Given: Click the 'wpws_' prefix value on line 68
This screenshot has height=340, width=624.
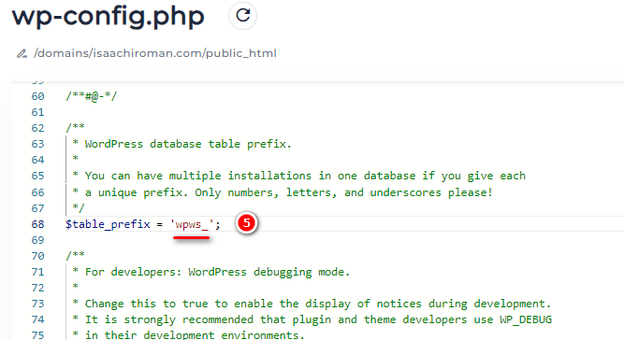Looking at the screenshot, I should tap(192, 224).
